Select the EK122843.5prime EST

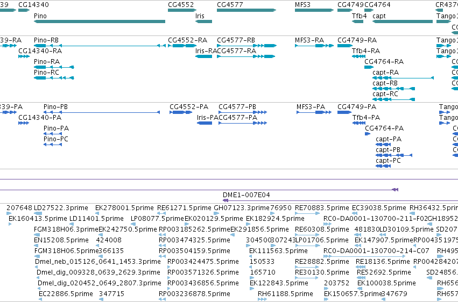(252, 289)
